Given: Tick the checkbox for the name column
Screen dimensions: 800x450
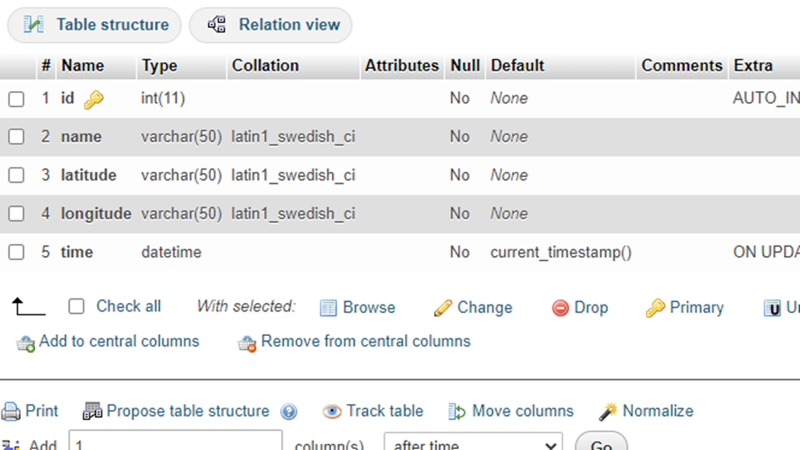Looking at the screenshot, I should (x=16, y=137).
